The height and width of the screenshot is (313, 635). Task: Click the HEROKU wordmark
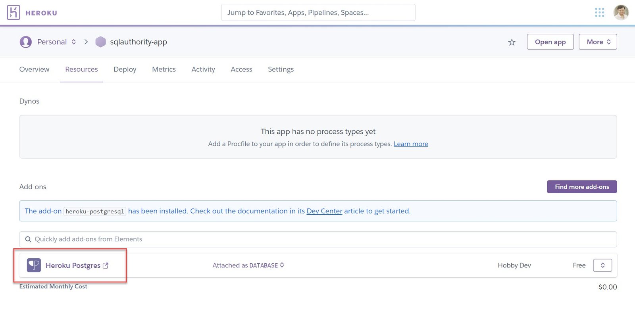[x=41, y=13]
